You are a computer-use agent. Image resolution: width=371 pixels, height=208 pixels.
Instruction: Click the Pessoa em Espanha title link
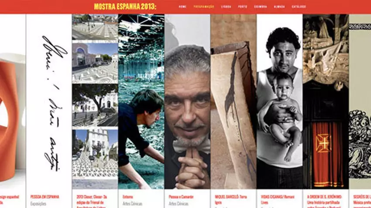coord(45,197)
